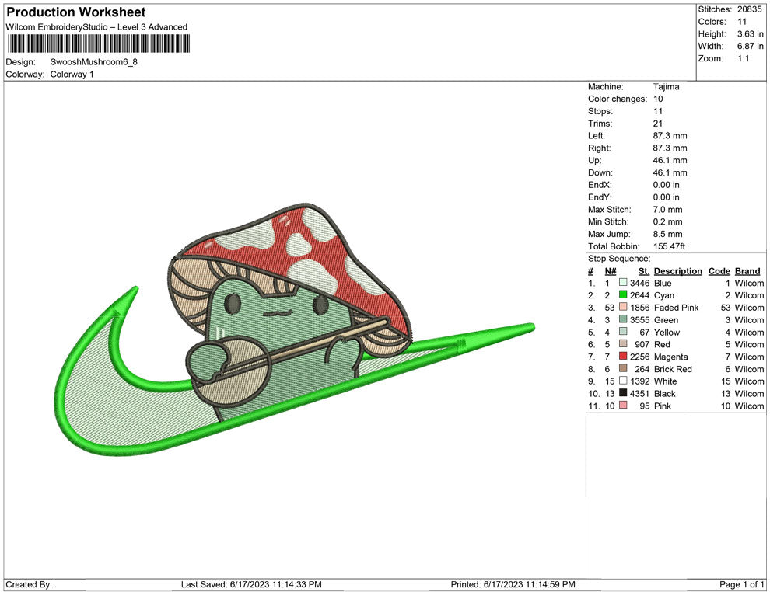
Task: Click the Black thread color swatch
Action: click(x=623, y=393)
